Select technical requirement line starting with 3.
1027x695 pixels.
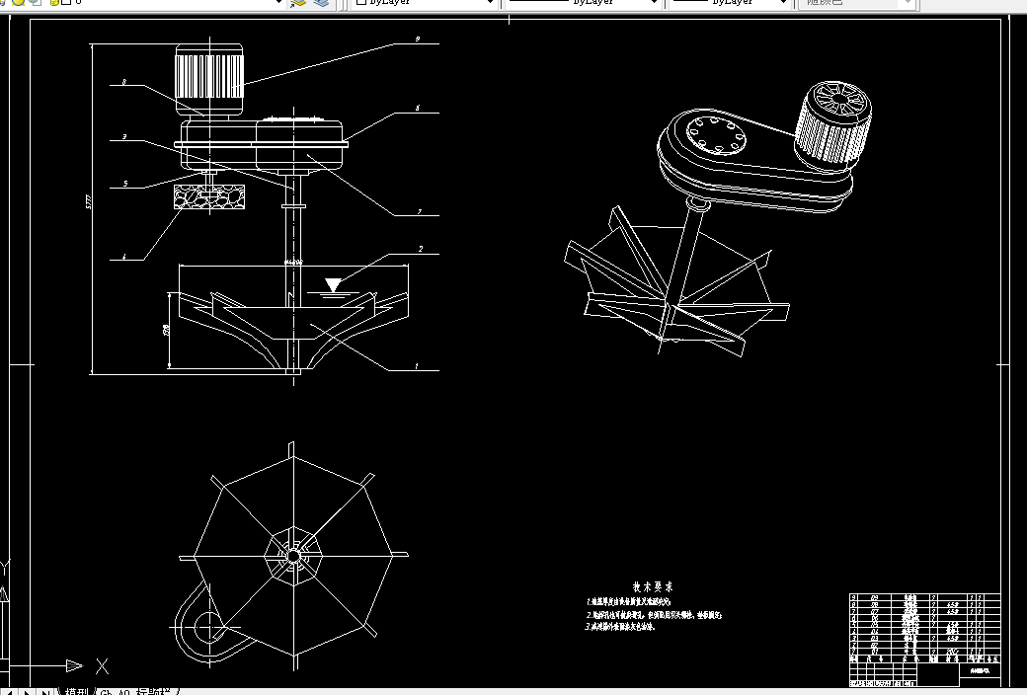(620, 626)
